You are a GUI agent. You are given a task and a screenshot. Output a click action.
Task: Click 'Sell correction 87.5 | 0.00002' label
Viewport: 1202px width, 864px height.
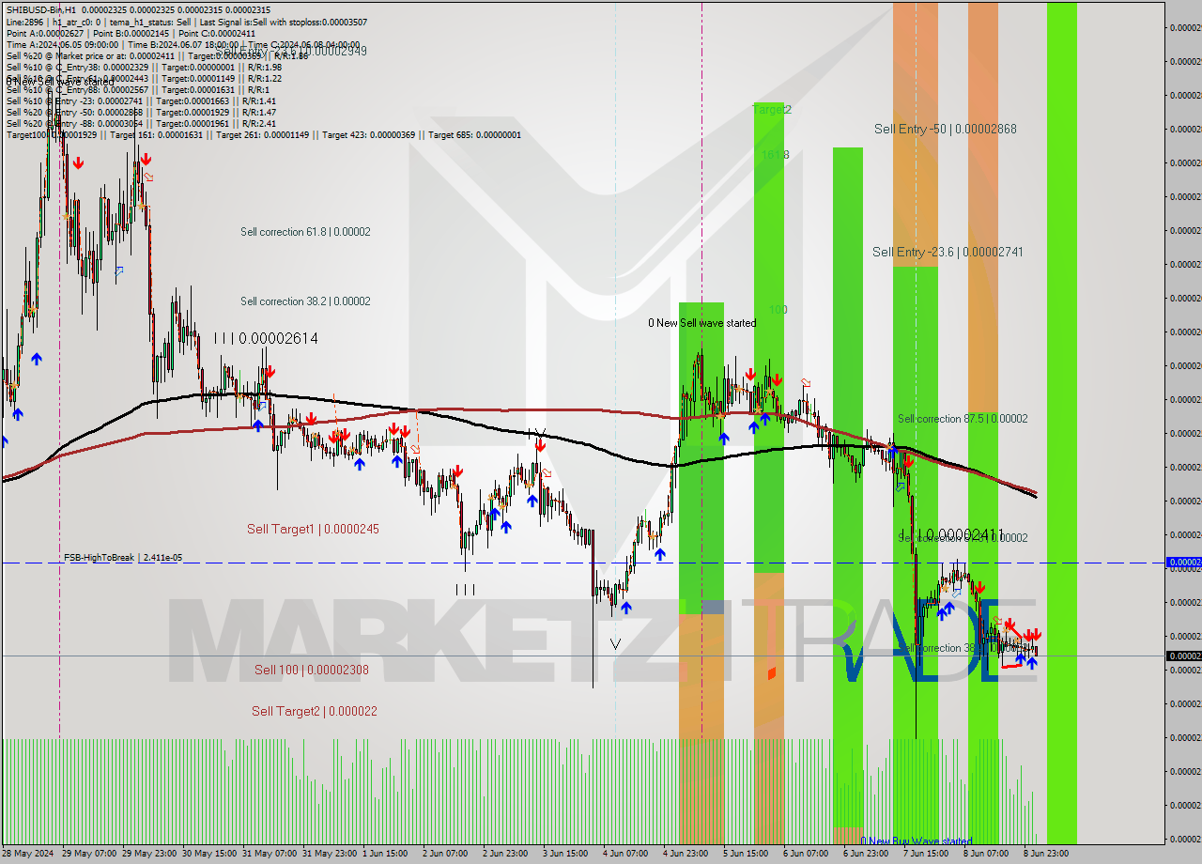[963, 419]
